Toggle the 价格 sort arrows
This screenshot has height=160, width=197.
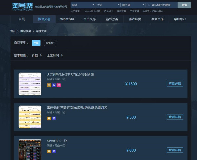pyautogui.click(x=41, y=55)
